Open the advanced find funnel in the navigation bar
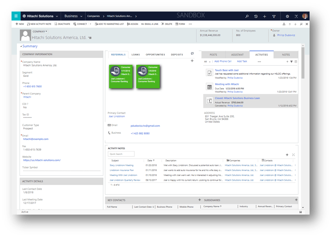Viewport: 333px width, 238px height. tap(274, 16)
